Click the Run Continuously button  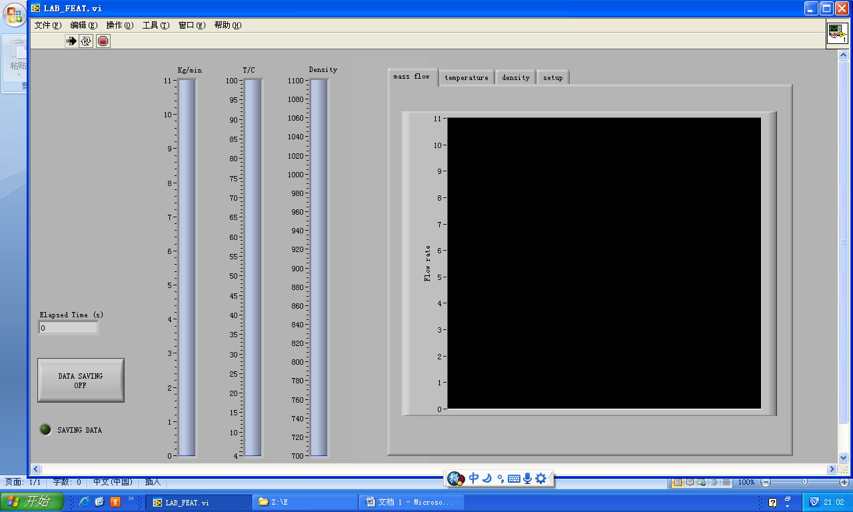[x=87, y=41]
